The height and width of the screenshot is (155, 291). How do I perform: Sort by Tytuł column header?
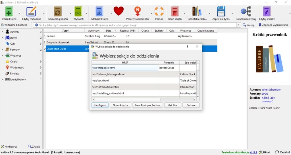pos(65,31)
